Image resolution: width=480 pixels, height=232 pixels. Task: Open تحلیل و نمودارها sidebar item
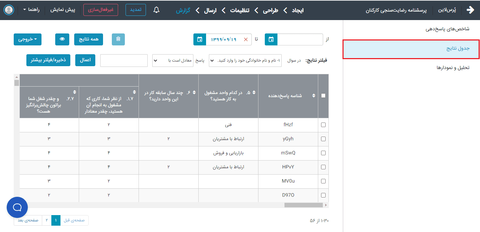point(453,68)
